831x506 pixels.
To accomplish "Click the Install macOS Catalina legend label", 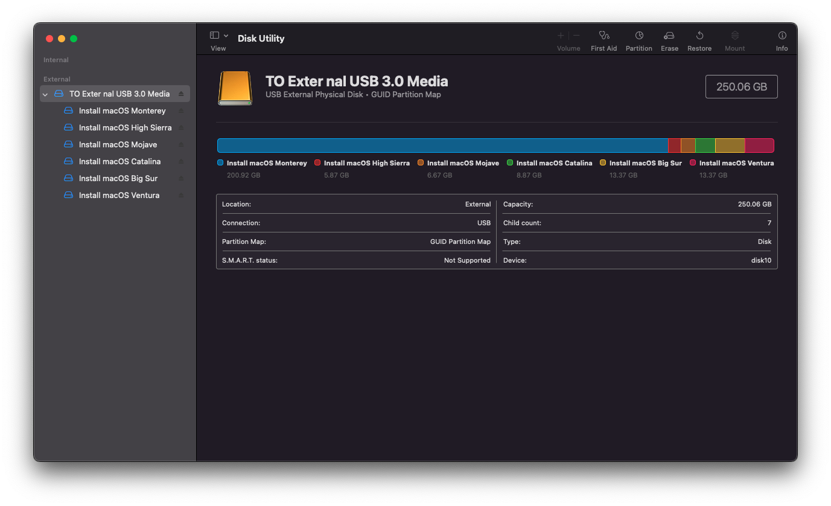I will point(555,163).
